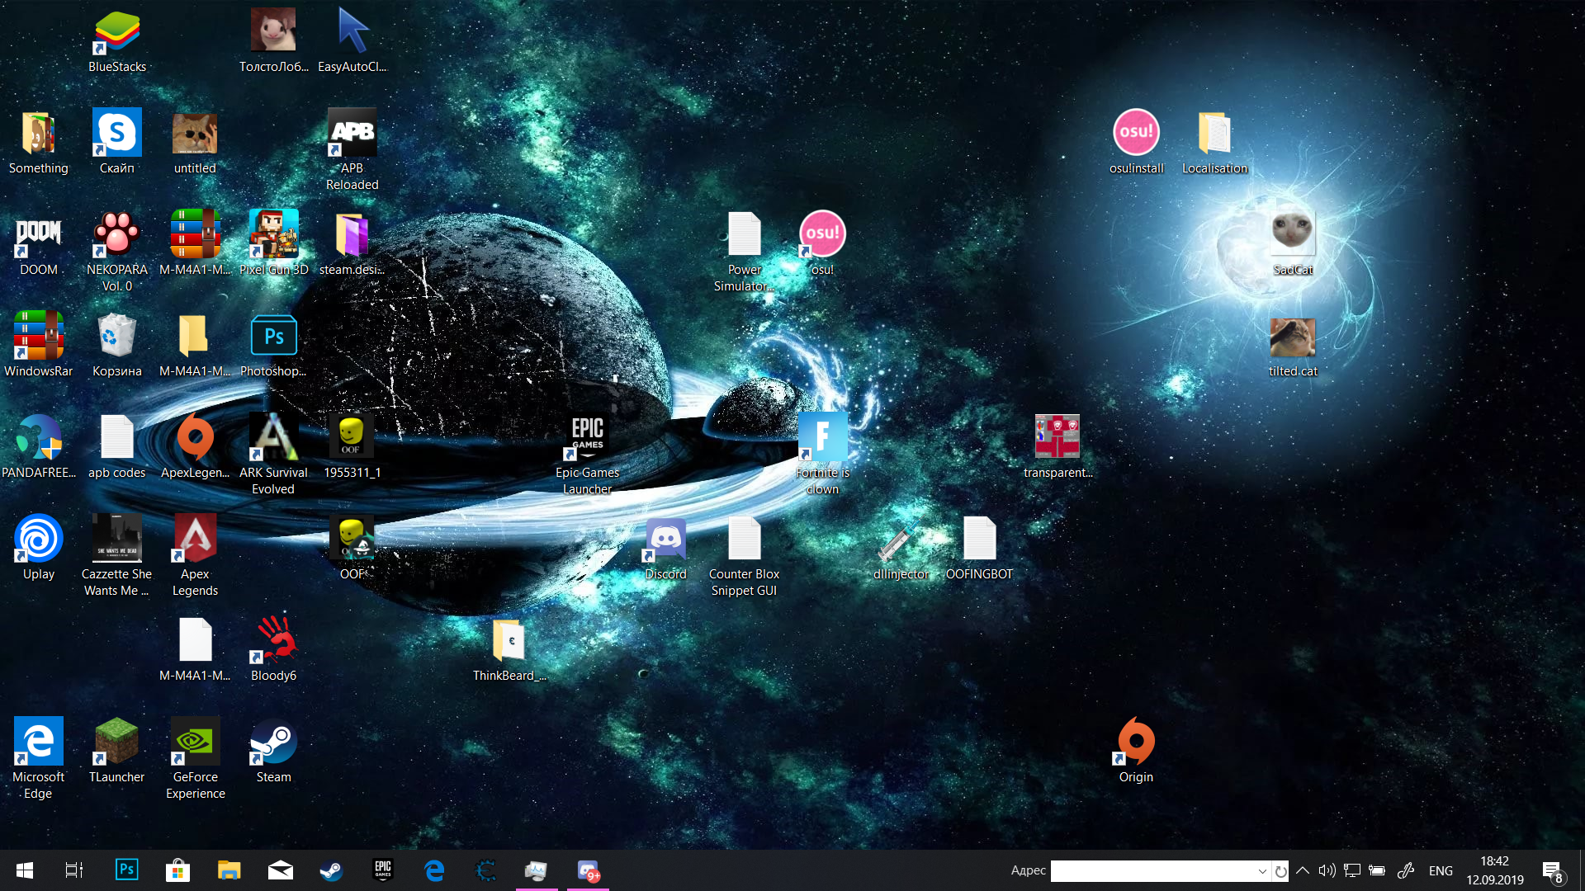Open the Epic Games Launcher shortcut

(588, 455)
